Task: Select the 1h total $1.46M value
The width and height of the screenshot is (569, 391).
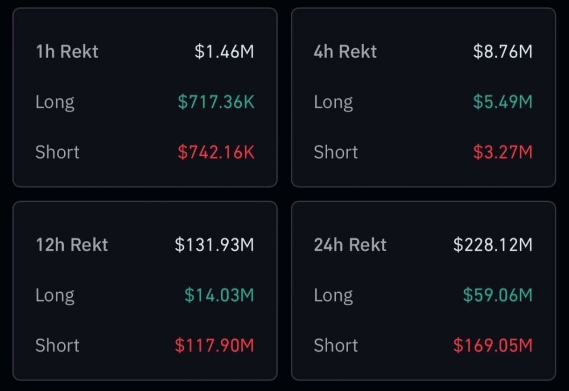Action: (x=224, y=52)
